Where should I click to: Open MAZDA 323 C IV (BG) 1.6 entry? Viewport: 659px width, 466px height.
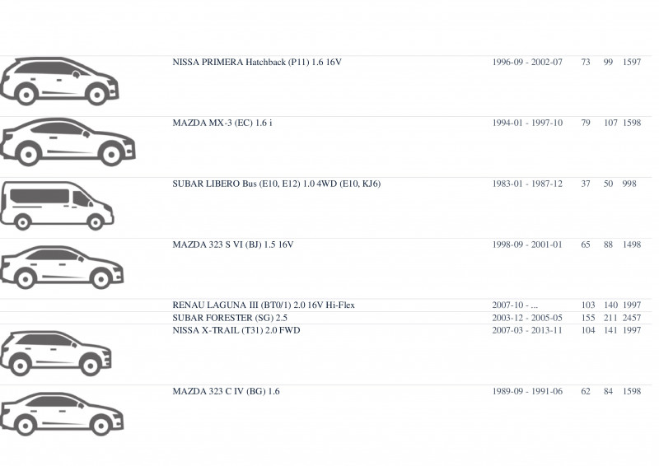pyautogui.click(x=226, y=391)
